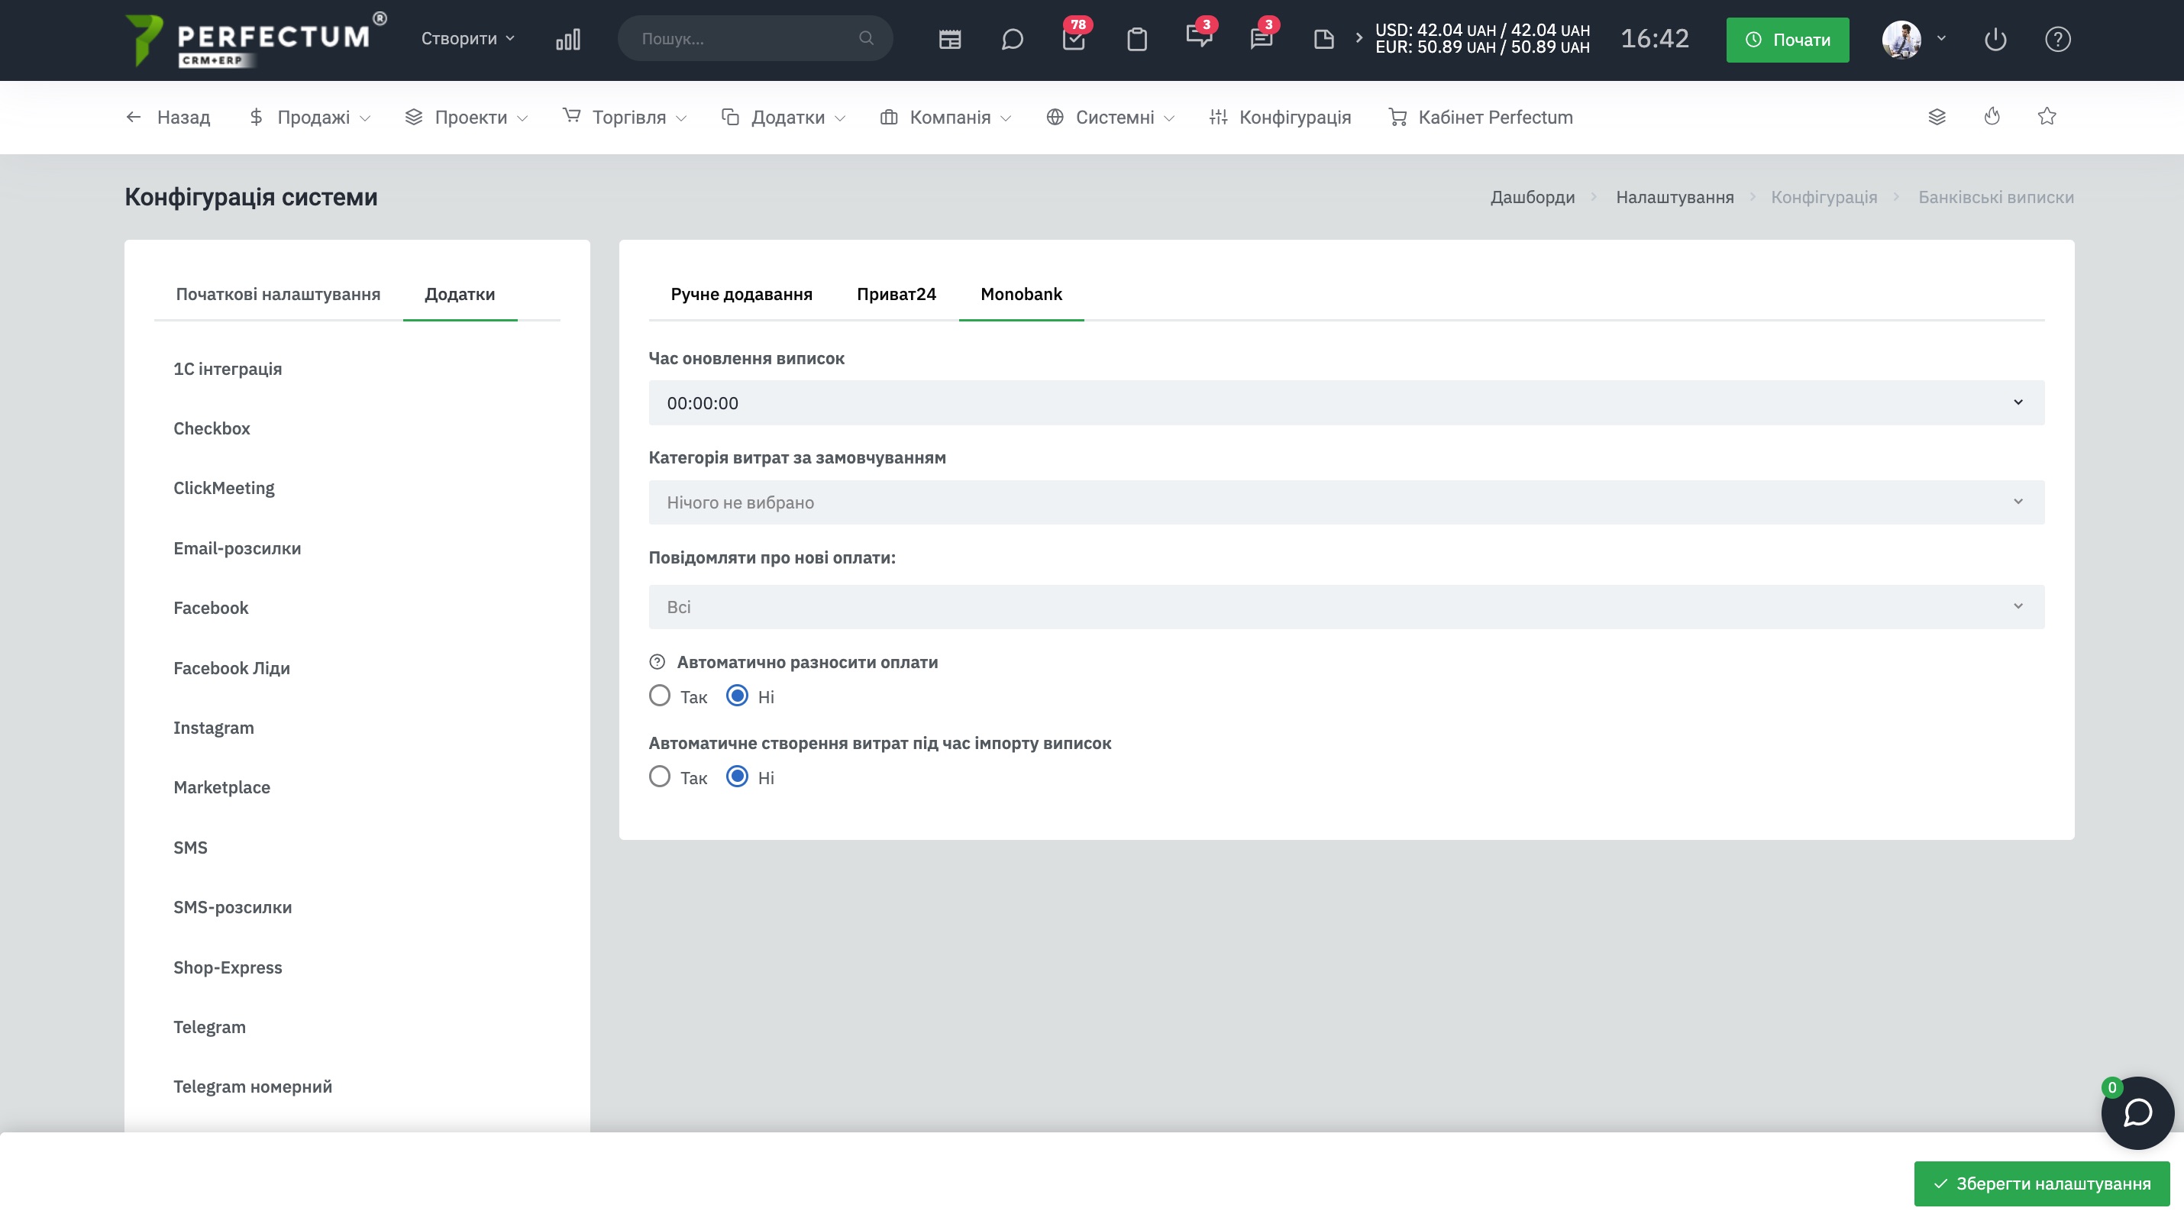Click the favorites star icon
2184x1211 pixels.
coord(2047,117)
